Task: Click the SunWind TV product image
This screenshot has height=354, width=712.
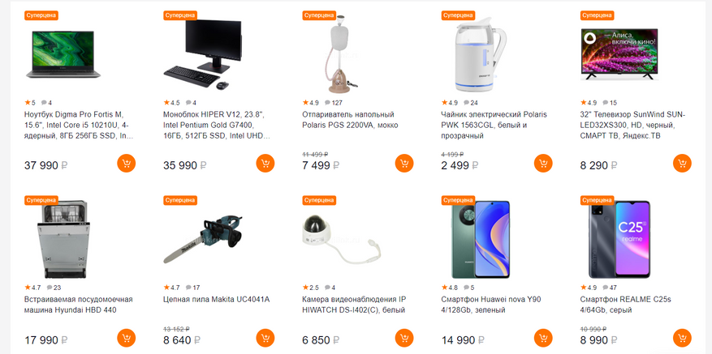Action: pos(619,54)
